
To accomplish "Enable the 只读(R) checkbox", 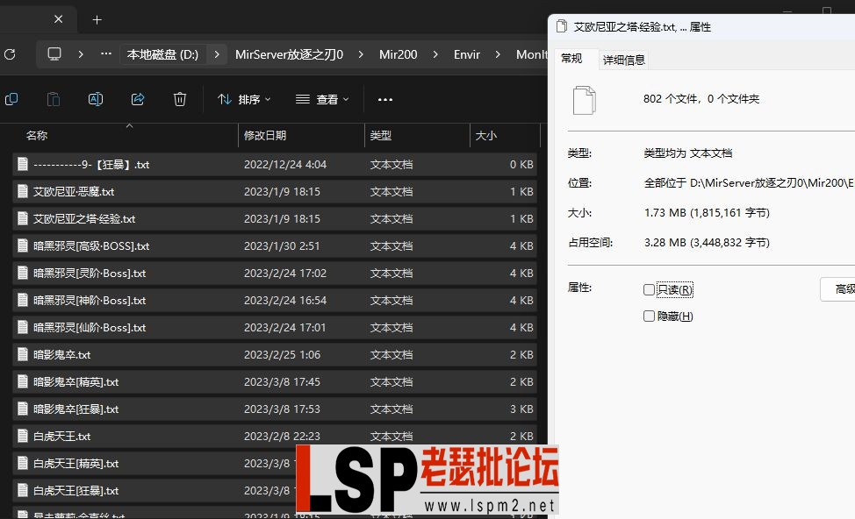I will tap(650, 289).
